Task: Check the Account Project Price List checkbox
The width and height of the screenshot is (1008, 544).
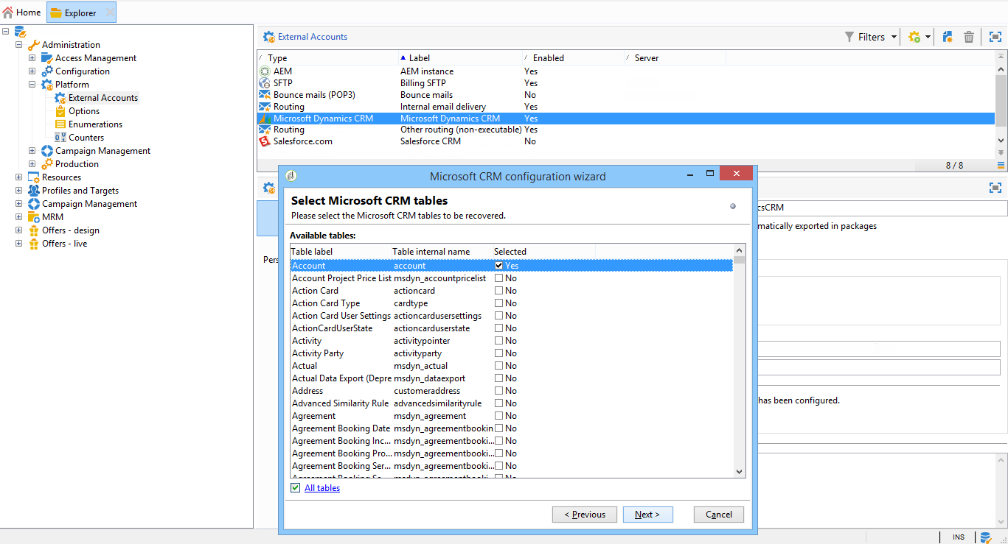Action: pos(499,278)
